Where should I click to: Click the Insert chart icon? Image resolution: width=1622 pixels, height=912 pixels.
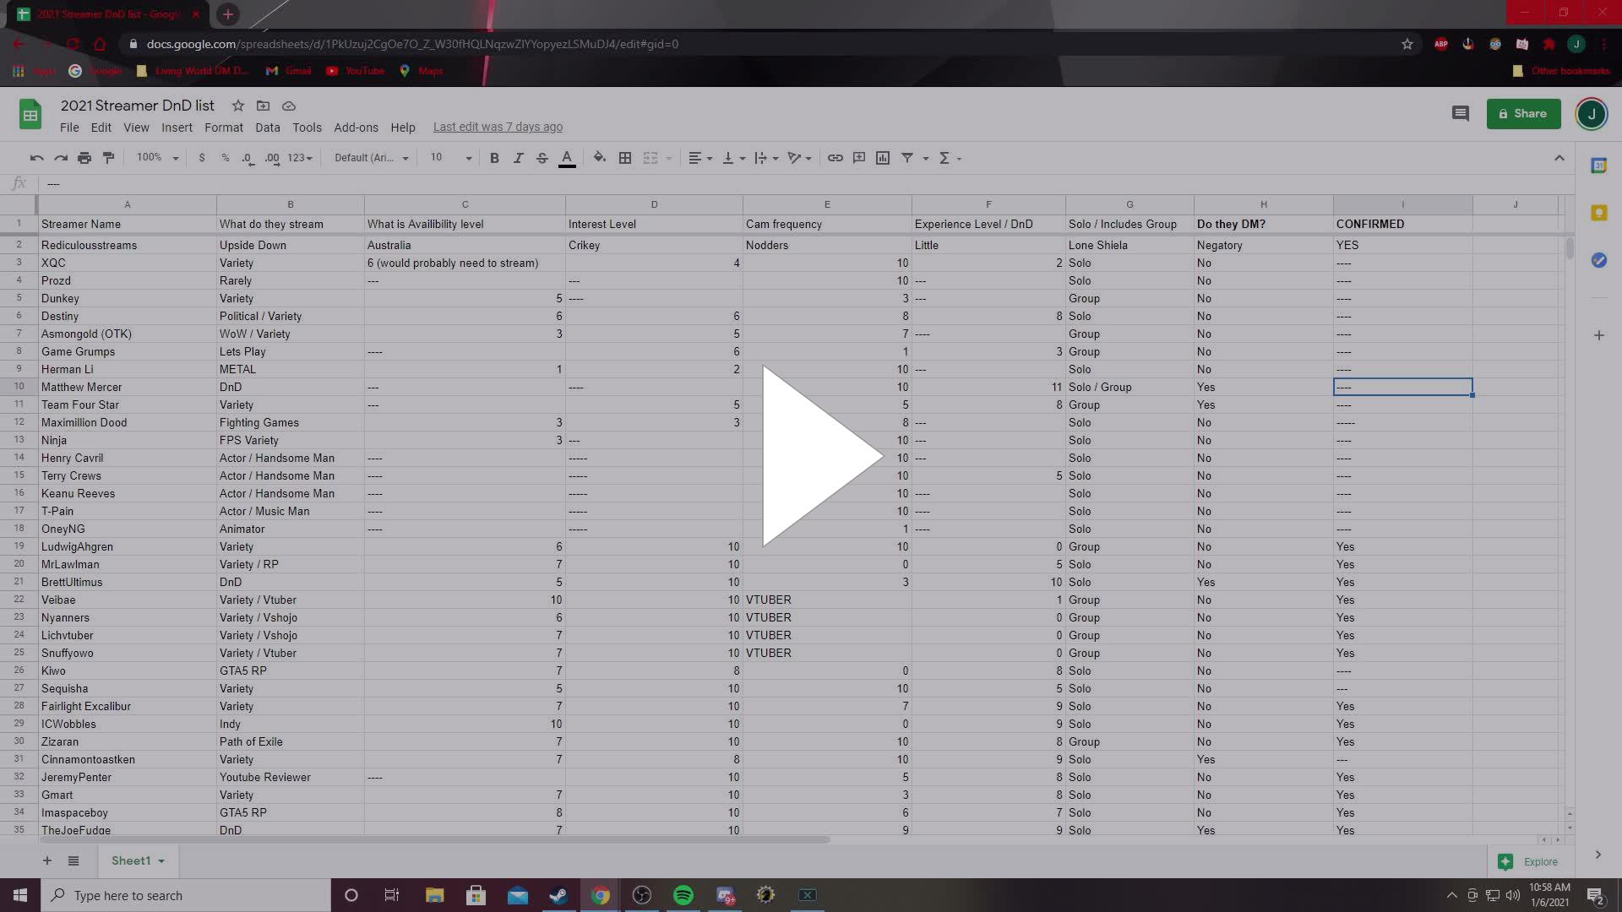[x=883, y=158]
